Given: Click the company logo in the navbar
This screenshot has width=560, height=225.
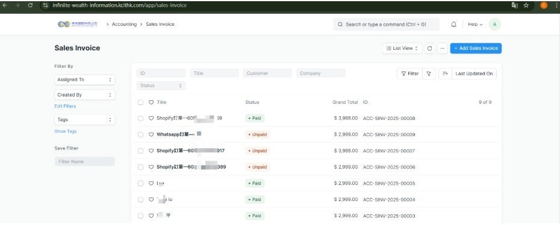Looking at the screenshot, I should (78, 24).
